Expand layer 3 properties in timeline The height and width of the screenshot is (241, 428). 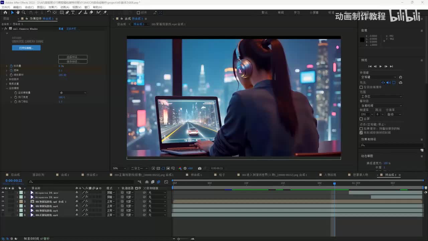coord(17,202)
